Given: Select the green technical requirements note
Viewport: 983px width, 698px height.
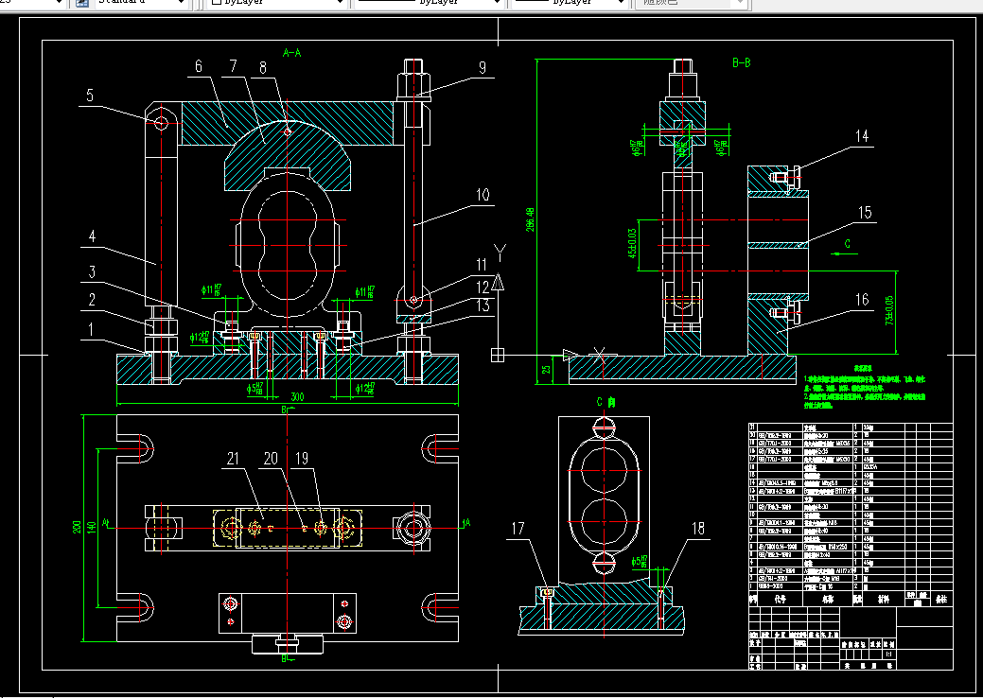Looking at the screenshot, I should click(865, 389).
